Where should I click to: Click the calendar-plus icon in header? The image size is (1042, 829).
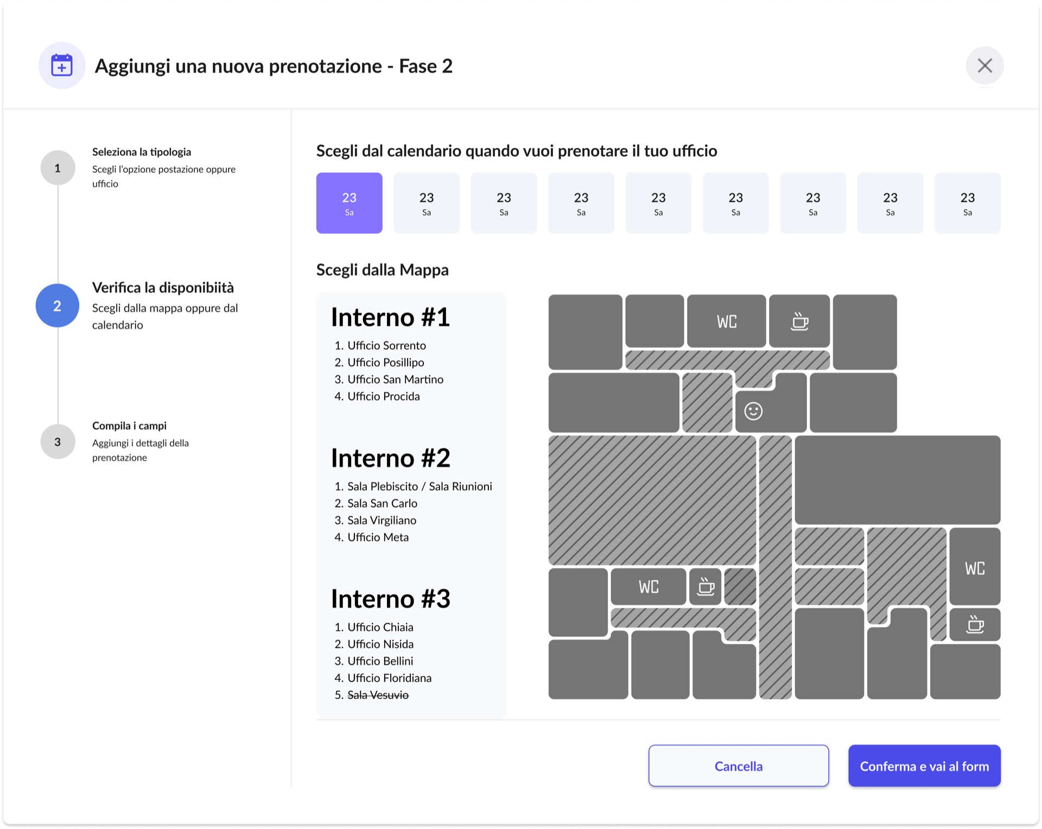tap(62, 66)
